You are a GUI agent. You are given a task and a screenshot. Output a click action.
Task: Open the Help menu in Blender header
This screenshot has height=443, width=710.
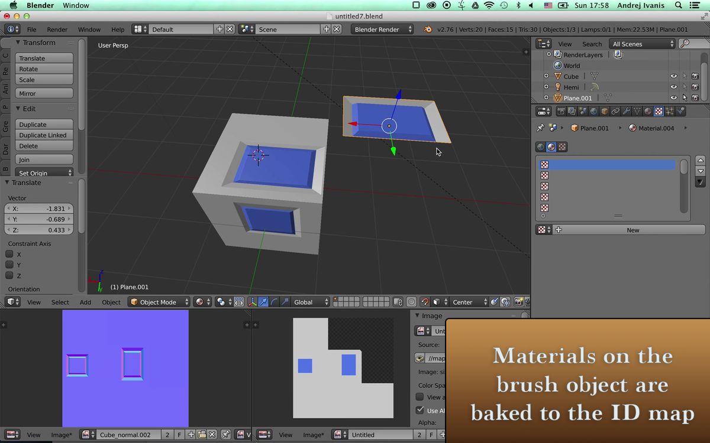pos(118,30)
